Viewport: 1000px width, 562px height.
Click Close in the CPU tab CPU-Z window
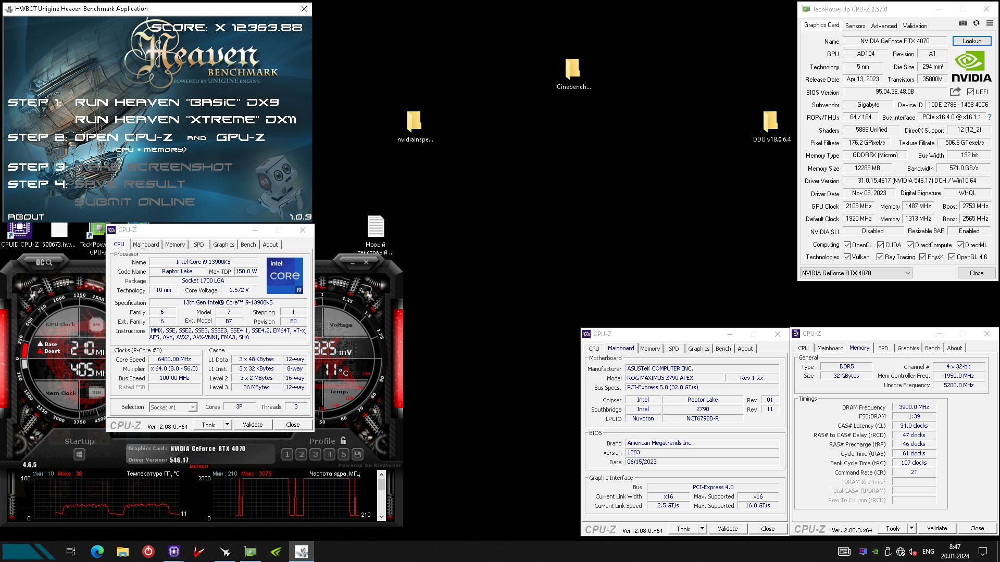(x=293, y=425)
